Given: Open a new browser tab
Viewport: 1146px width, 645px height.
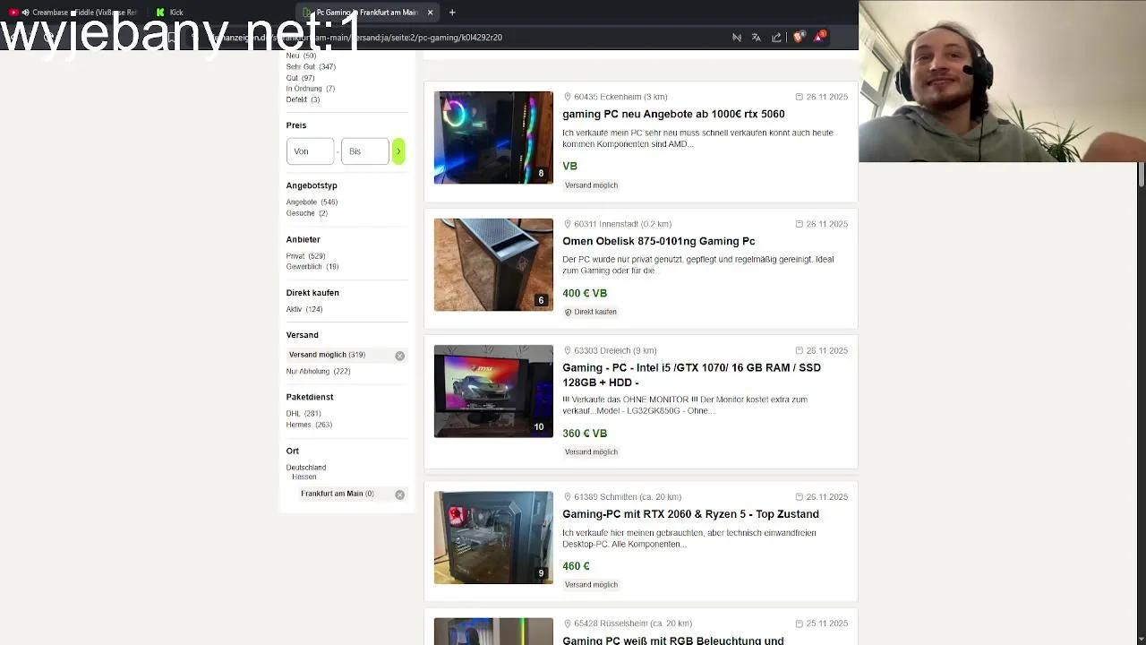Looking at the screenshot, I should [452, 13].
